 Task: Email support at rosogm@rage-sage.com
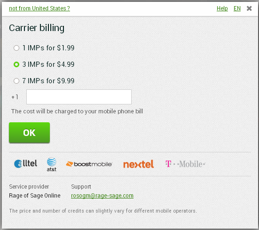[x=102, y=196]
